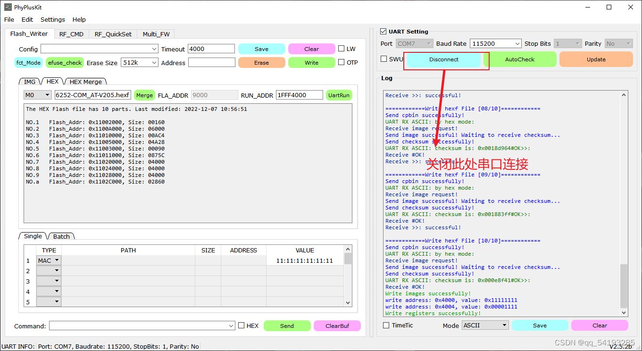The height and width of the screenshot is (351, 642).
Task: Click the orange Erase button
Action: (262, 63)
